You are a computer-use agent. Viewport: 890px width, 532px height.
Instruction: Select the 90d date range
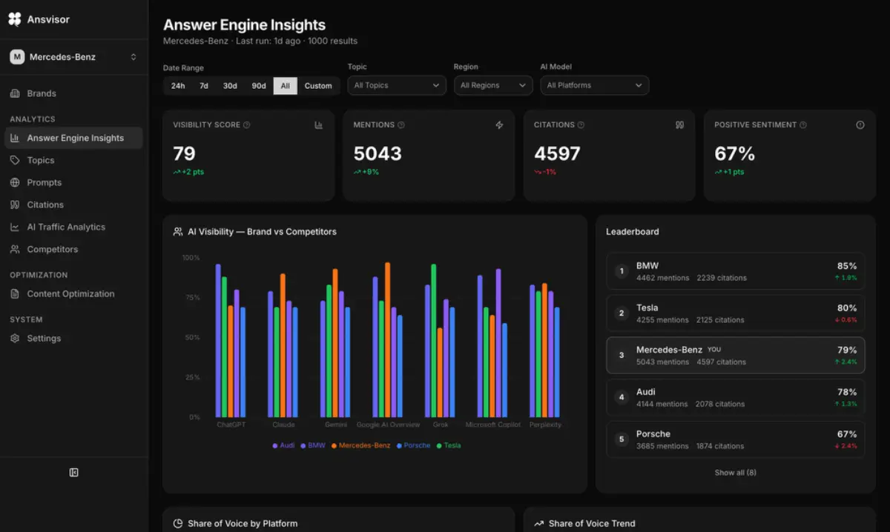(259, 86)
